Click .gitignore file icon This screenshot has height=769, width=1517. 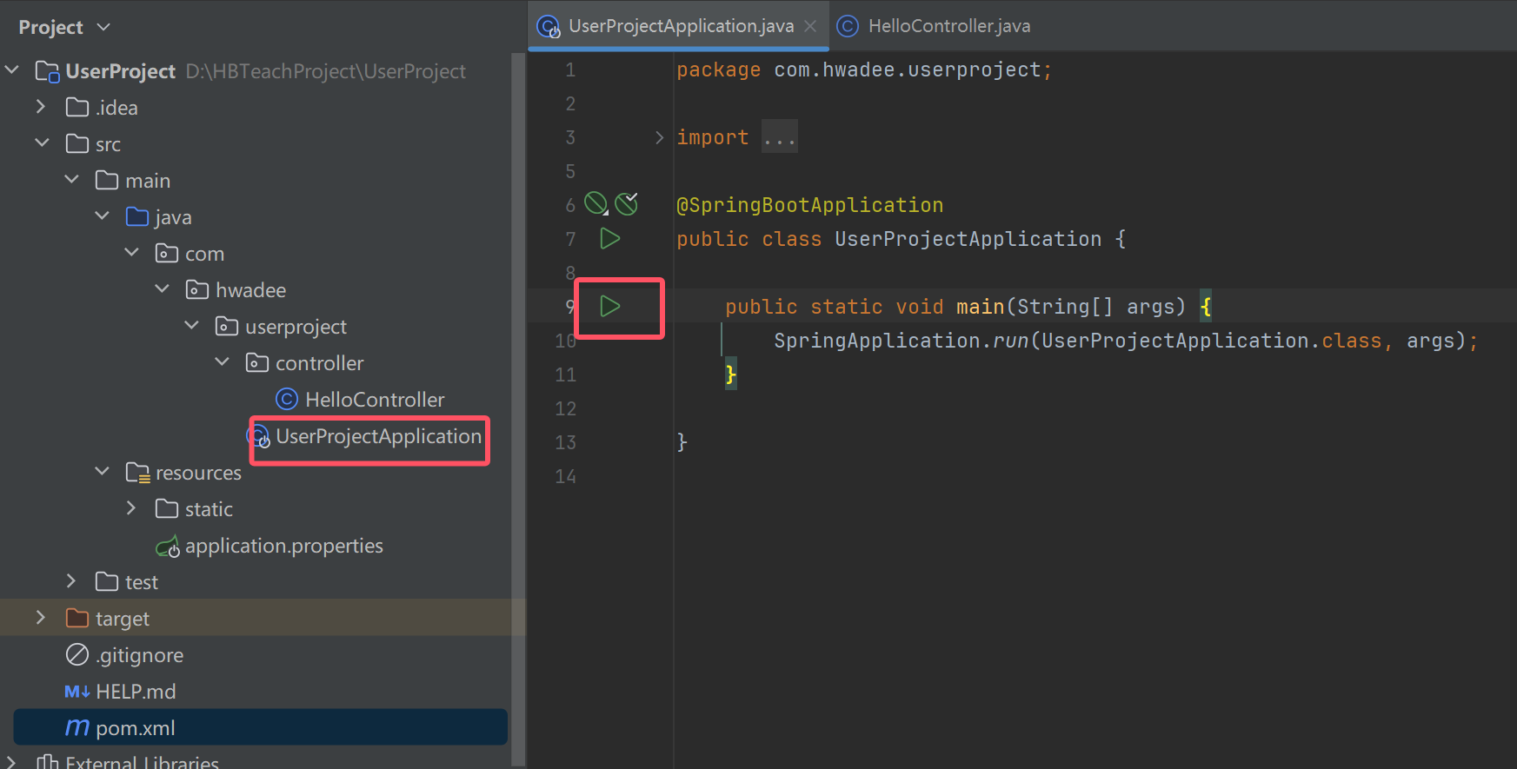coord(77,653)
